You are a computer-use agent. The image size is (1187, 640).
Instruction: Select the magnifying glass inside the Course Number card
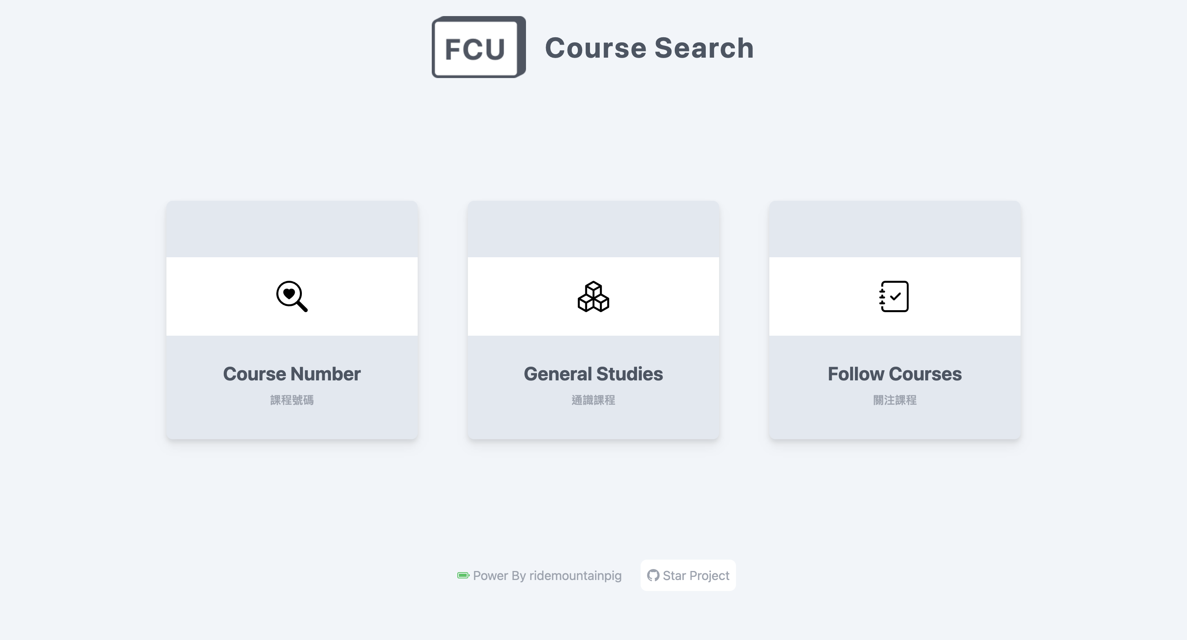point(292,296)
